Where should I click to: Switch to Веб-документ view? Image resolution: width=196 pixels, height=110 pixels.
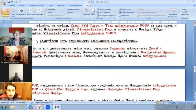[x=21, y=12]
